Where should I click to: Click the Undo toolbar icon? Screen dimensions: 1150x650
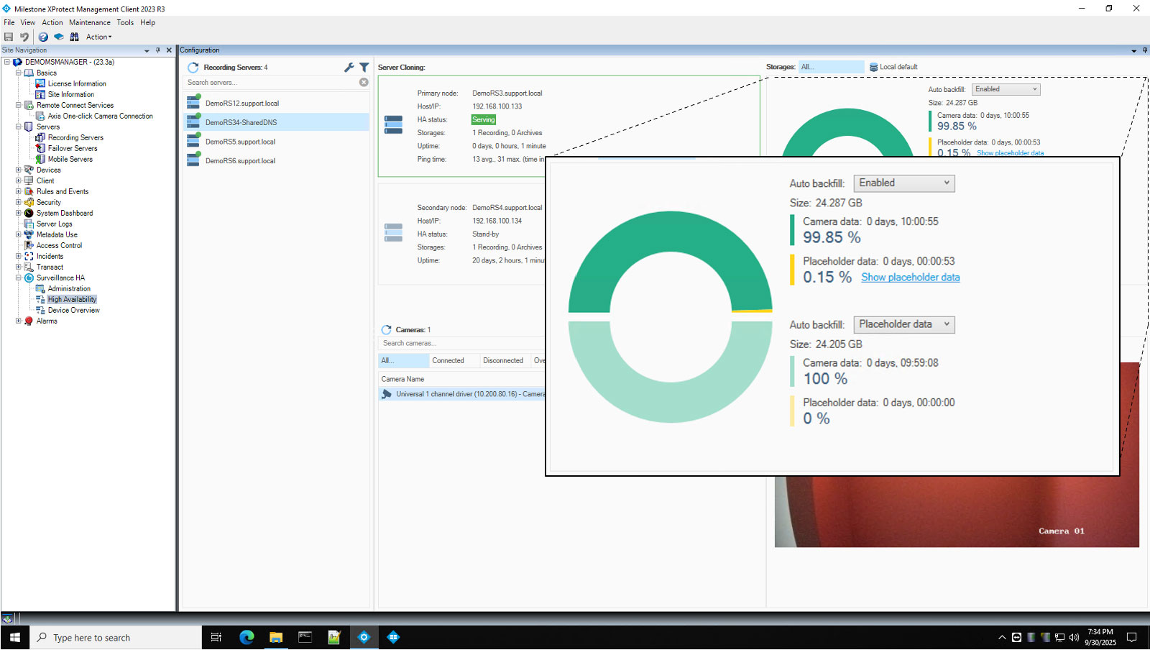(24, 37)
